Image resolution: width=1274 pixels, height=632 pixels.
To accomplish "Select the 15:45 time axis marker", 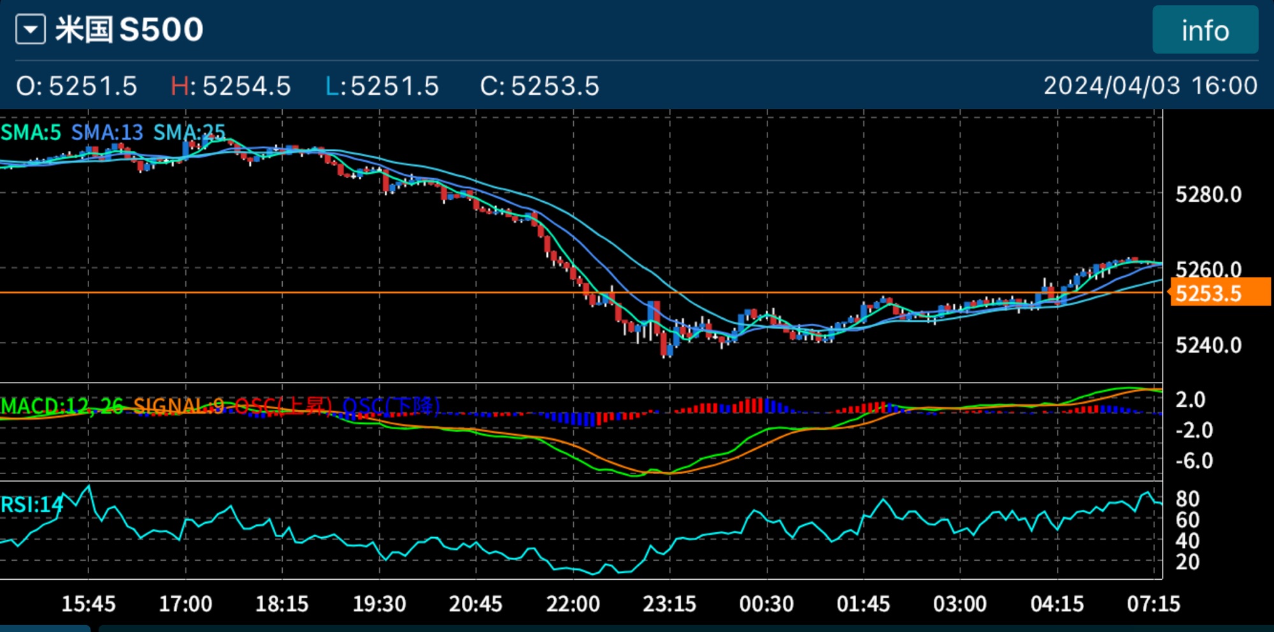I will (x=88, y=603).
